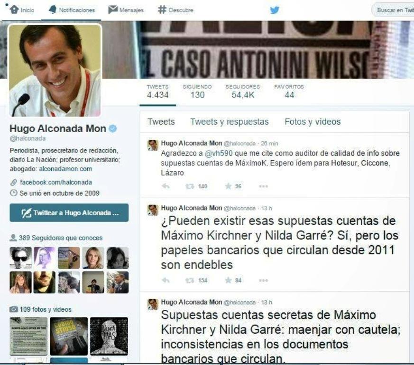The image size is (414, 365).
Task: Favorite the tweet with 96 stars
Action: tap(228, 186)
